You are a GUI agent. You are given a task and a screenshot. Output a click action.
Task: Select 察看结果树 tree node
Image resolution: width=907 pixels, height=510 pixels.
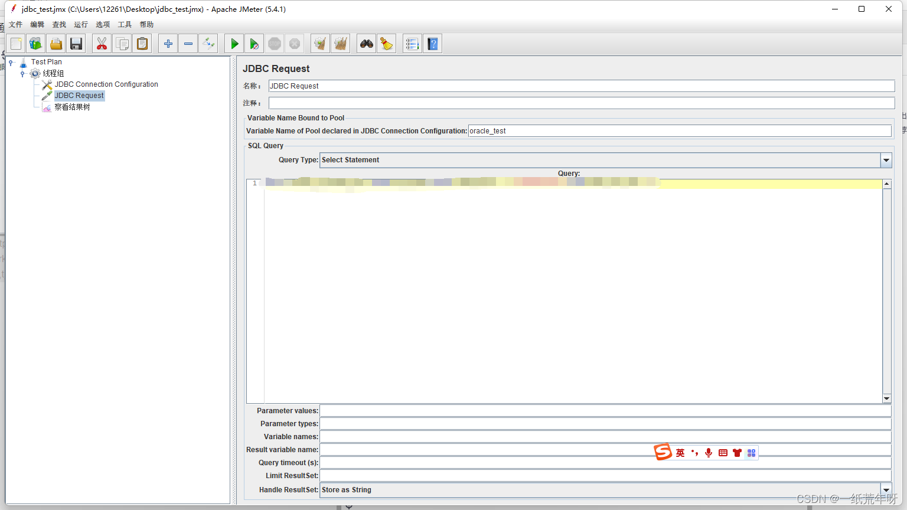click(x=72, y=107)
